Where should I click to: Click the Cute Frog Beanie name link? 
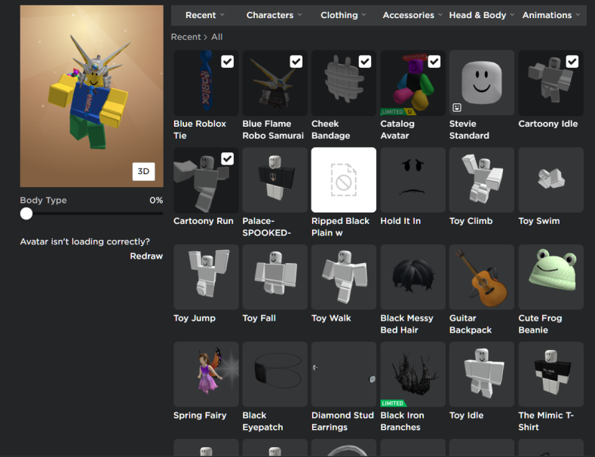coord(540,324)
